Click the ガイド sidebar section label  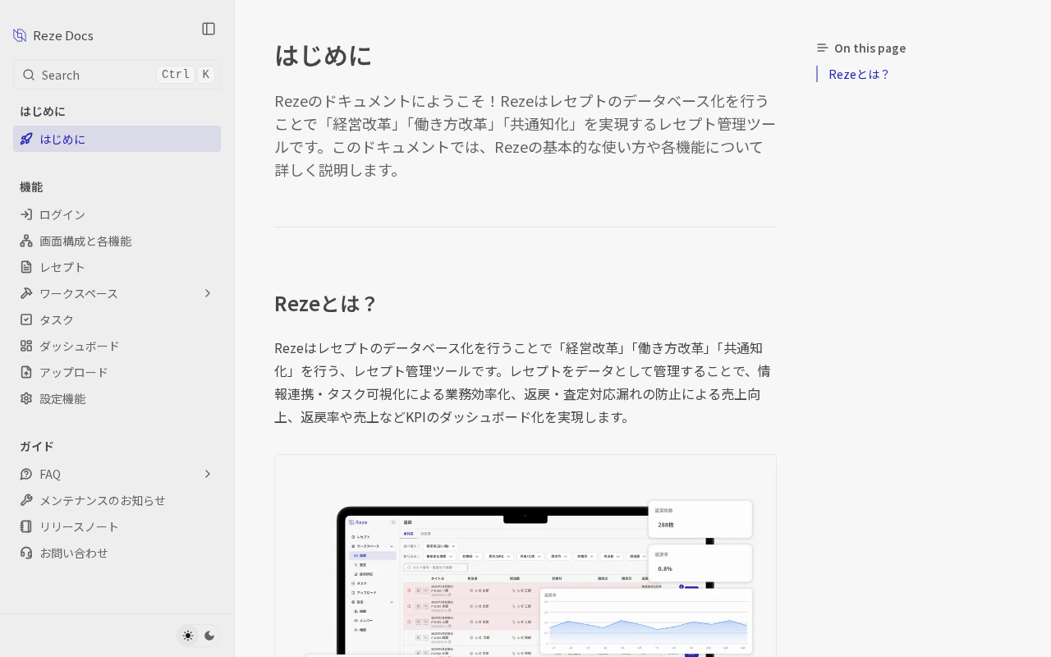(37, 446)
